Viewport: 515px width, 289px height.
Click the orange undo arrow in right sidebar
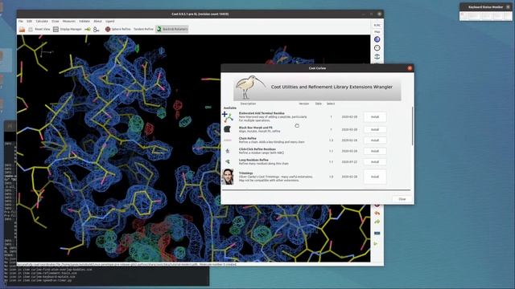[377, 213]
